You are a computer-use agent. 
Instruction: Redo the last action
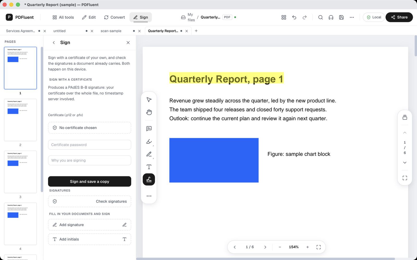pos(305,17)
